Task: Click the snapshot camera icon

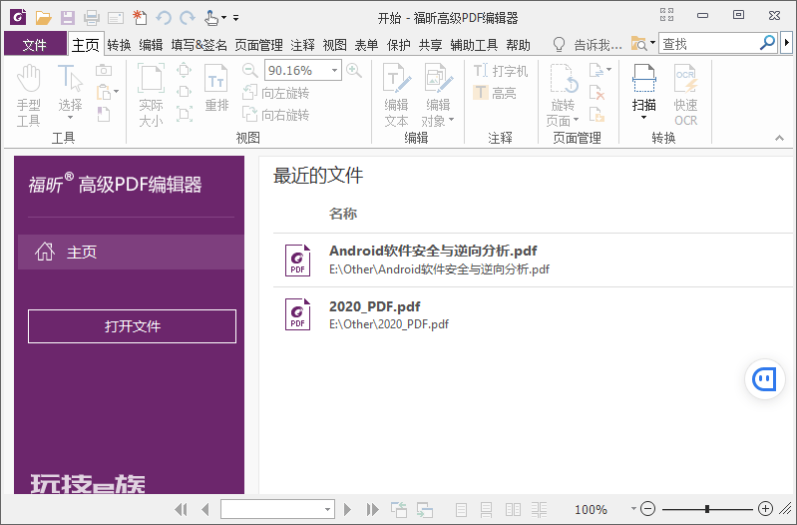Action: point(104,70)
